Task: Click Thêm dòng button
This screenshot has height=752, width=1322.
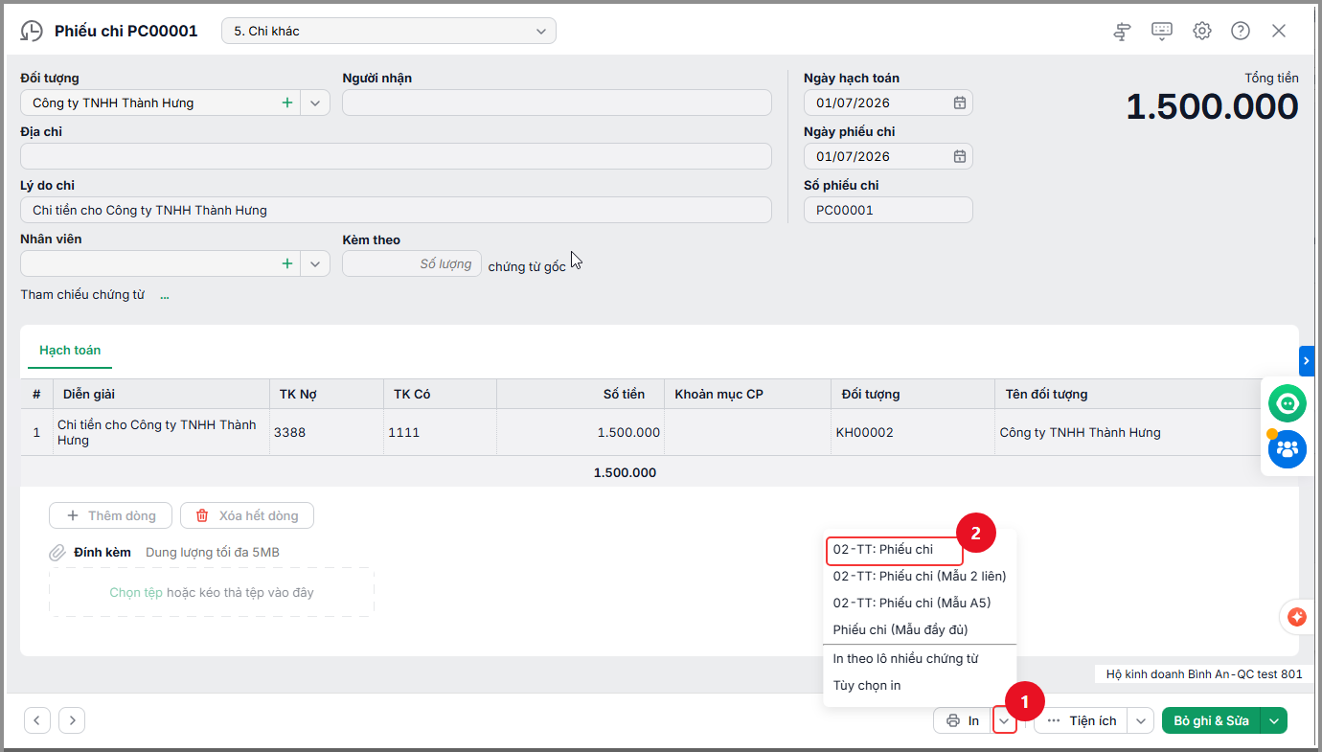Action: pos(110,515)
